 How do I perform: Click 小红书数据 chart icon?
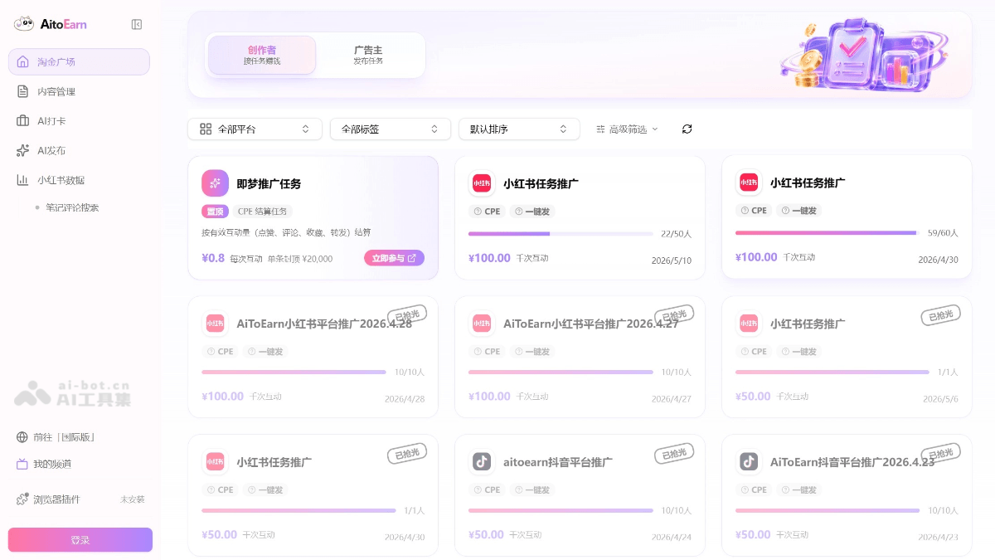tap(22, 180)
